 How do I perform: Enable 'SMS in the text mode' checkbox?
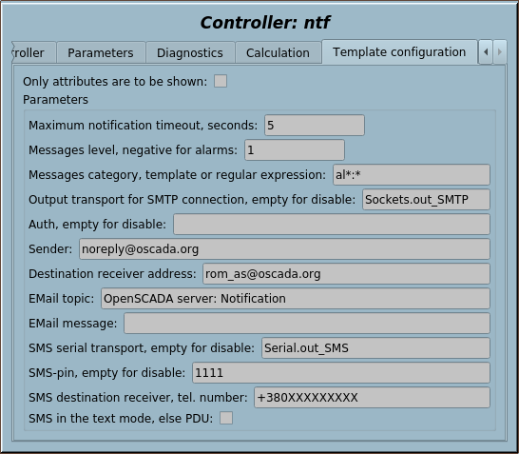(x=226, y=418)
